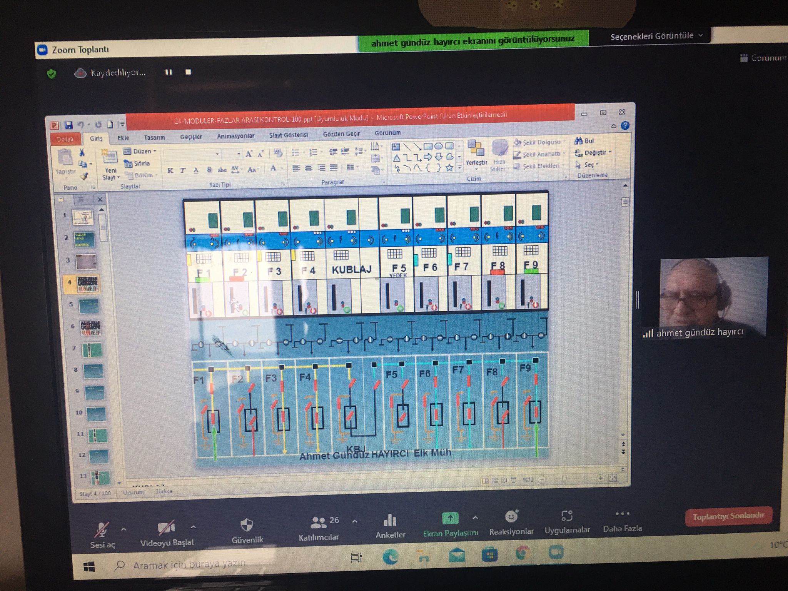Open the Seç dropdown
This screenshot has width=788, height=591.
pyautogui.click(x=587, y=165)
